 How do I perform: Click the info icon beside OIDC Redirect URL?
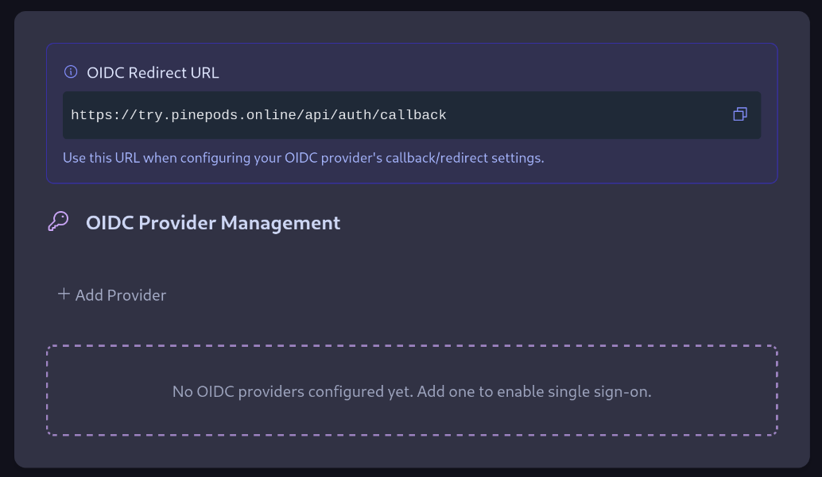click(70, 71)
